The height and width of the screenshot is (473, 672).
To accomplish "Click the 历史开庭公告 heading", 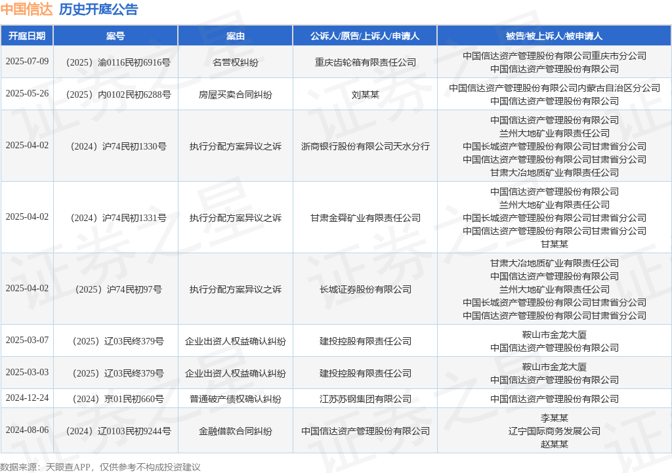I will coord(98,9).
